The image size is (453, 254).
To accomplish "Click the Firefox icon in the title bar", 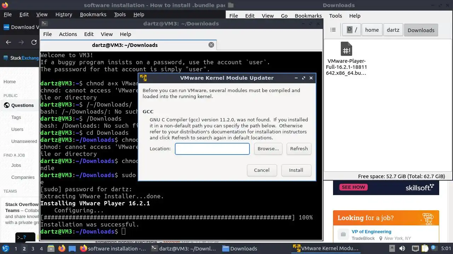I will (x=5, y=5).
